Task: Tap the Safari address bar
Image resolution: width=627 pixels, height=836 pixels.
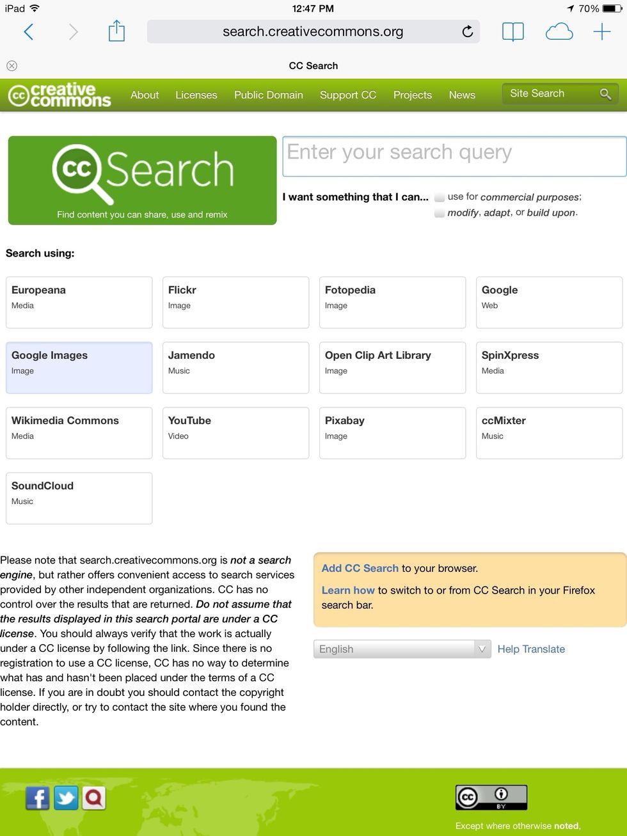Action: pos(313,31)
